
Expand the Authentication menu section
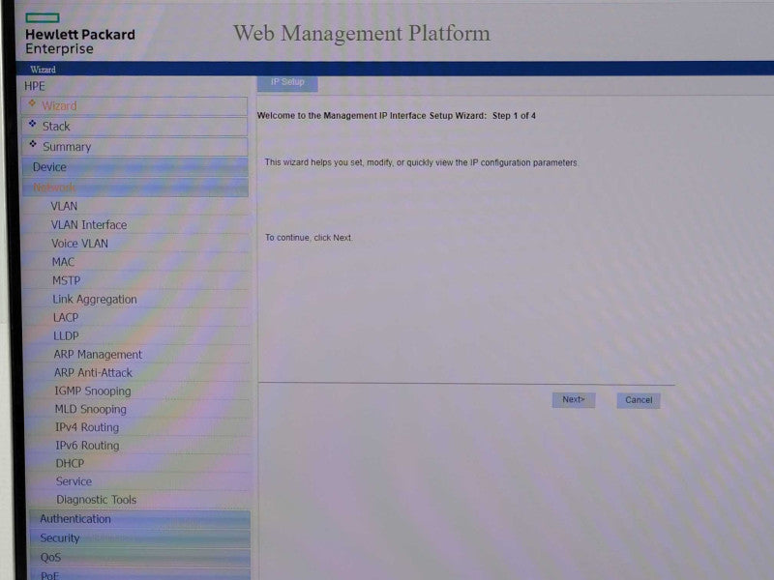pos(139,519)
